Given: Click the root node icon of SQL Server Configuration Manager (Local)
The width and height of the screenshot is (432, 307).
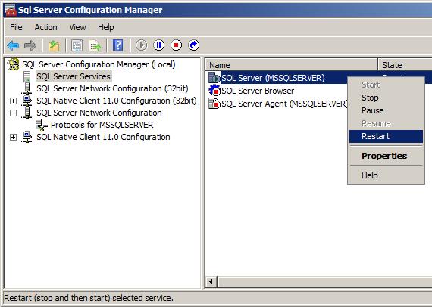Looking at the screenshot, I should pyautogui.click(x=13, y=64).
